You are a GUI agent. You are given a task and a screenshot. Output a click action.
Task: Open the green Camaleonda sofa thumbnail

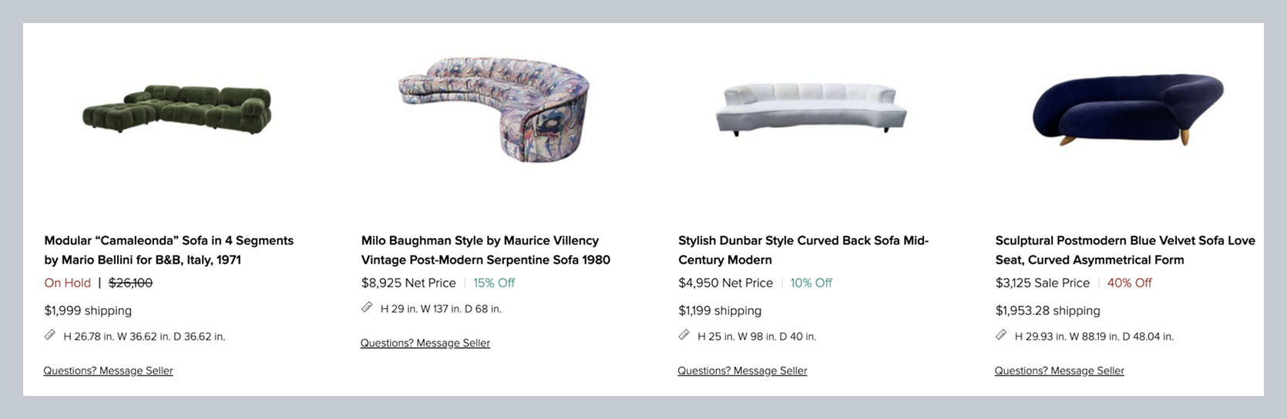pos(177,109)
